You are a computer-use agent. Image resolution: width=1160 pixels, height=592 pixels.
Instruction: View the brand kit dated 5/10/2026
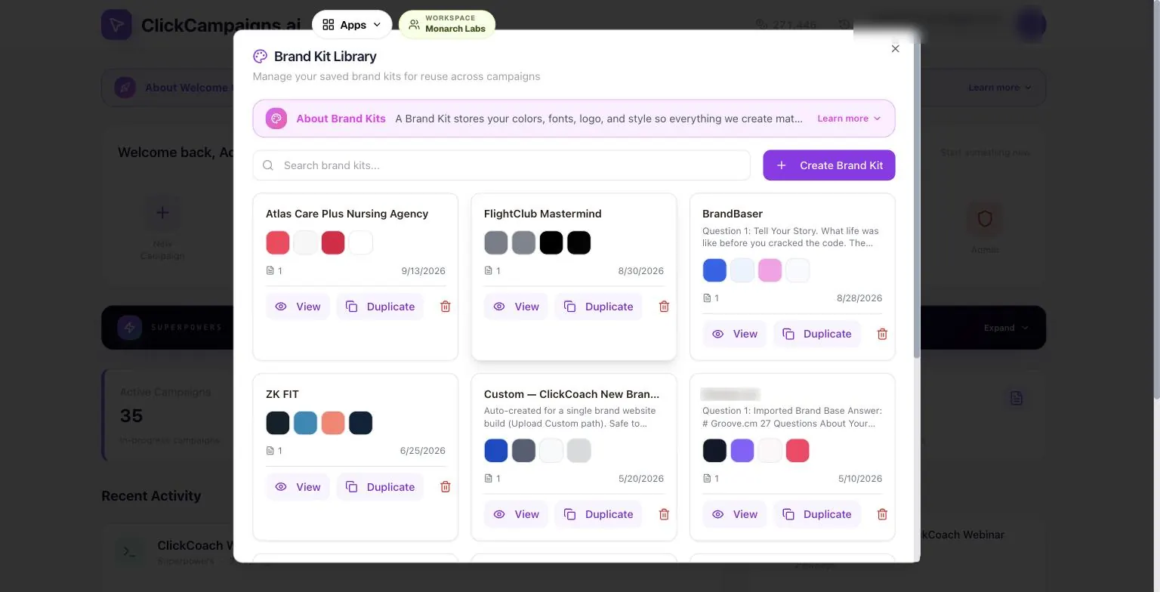[734, 514]
